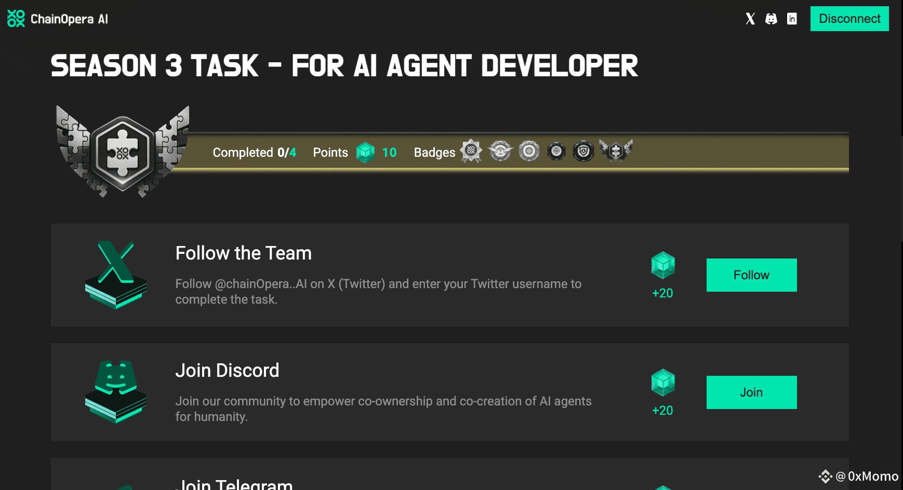Click the Disconnect button

[x=849, y=19]
